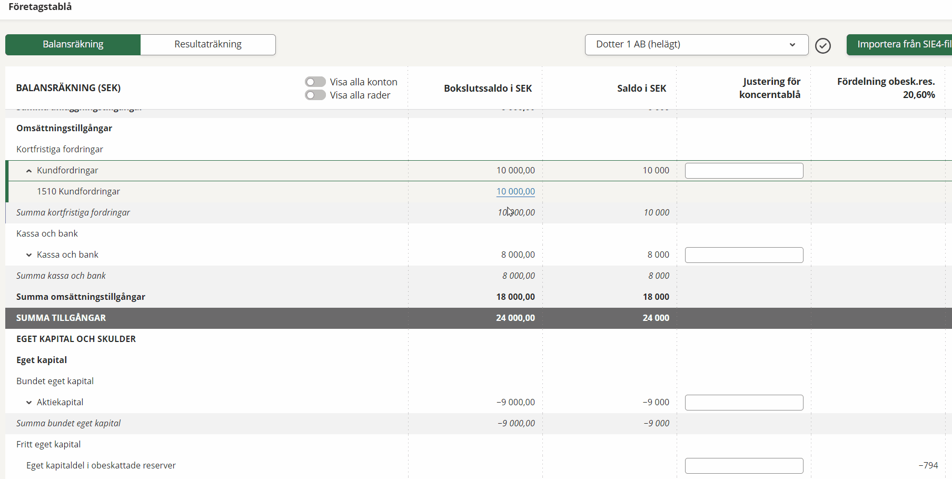Switch to the Resultaträkning tab

[x=208, y=45]
